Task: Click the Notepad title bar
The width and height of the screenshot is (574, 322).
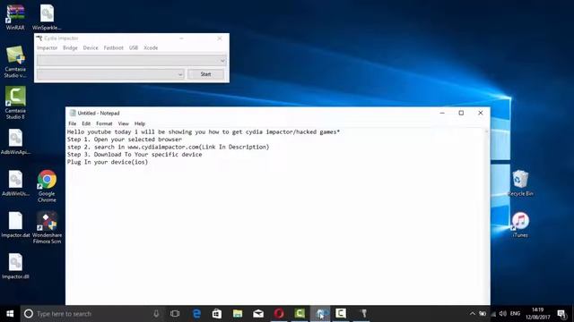Action: click(253, 114)
